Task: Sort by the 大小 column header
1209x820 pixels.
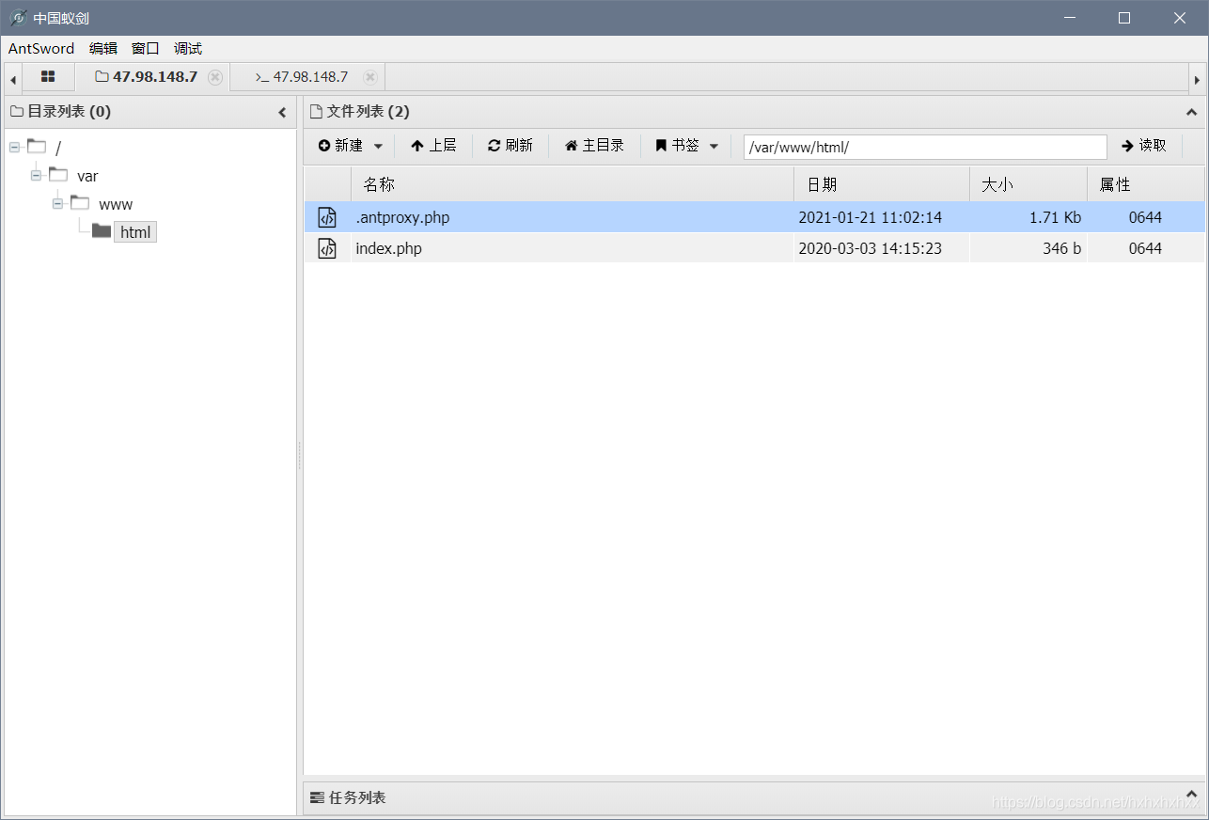Action: (x=1028, y=184)
